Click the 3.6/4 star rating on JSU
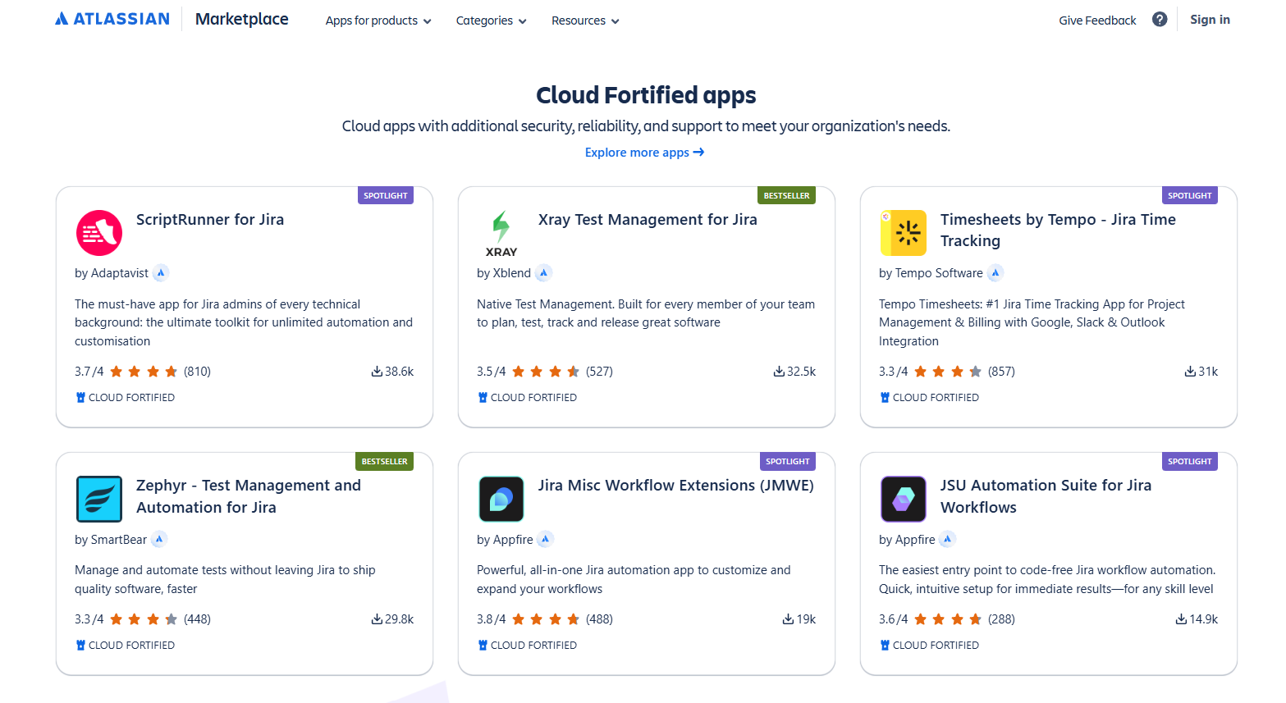Screen dimensions: 1286x703 (x=947, y=619)
